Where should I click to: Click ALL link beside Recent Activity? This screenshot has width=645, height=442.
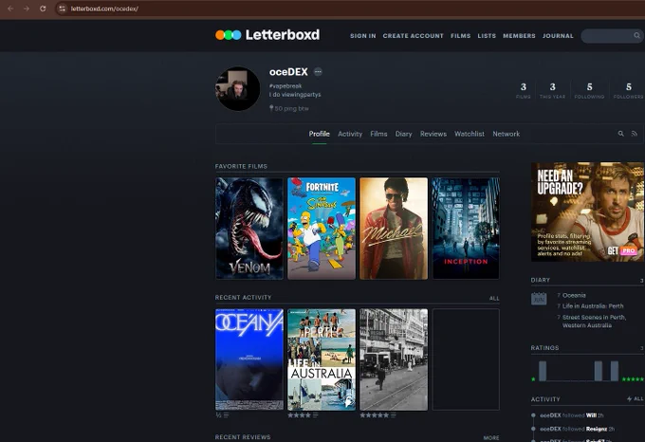click(494, 299)
